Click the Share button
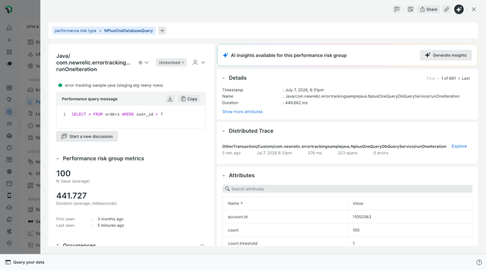 pyautogui.click(x=429, y=9)
